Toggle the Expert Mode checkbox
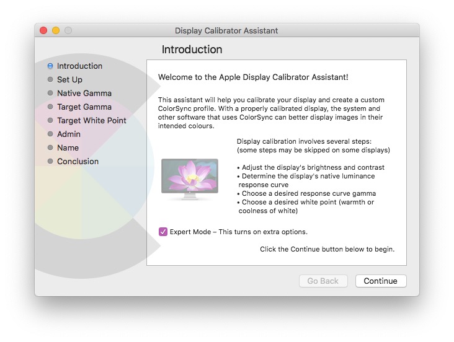The width and height of the screenshot is (454, 342). 163,232
